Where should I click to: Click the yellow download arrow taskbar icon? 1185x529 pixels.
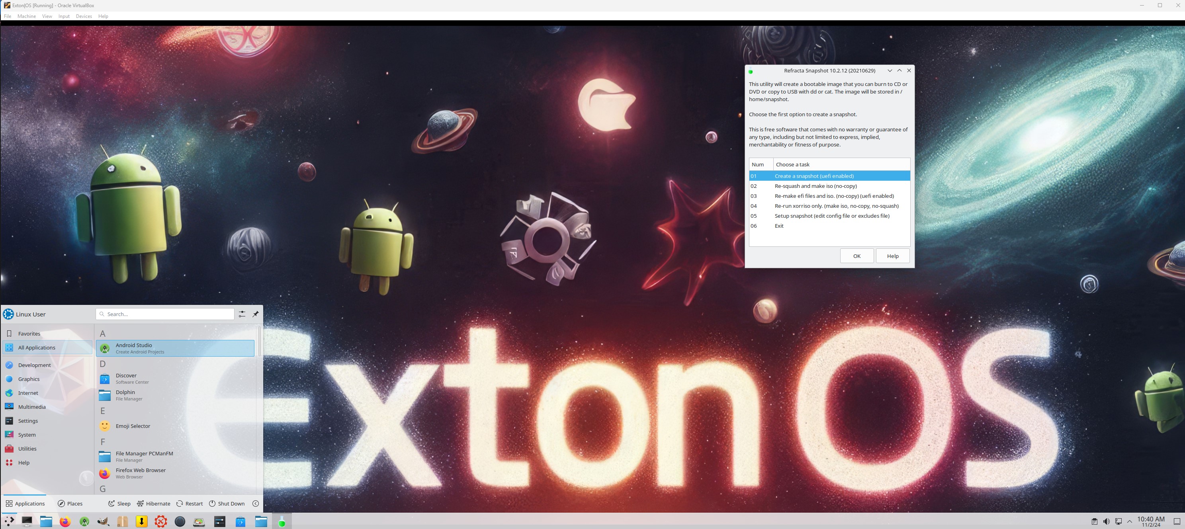tap(142, 521)
